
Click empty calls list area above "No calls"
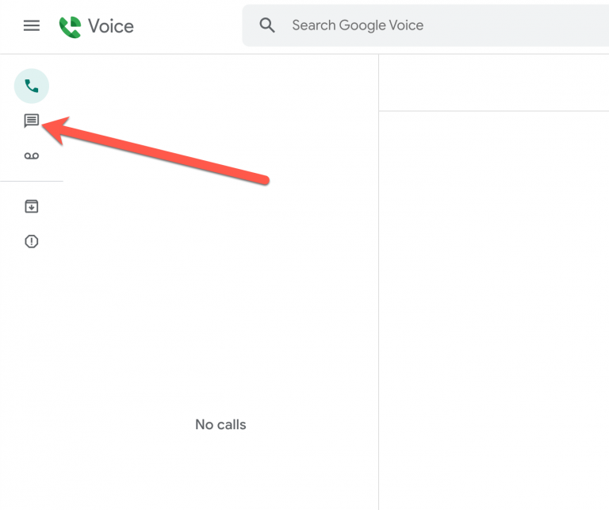point(220,301)
